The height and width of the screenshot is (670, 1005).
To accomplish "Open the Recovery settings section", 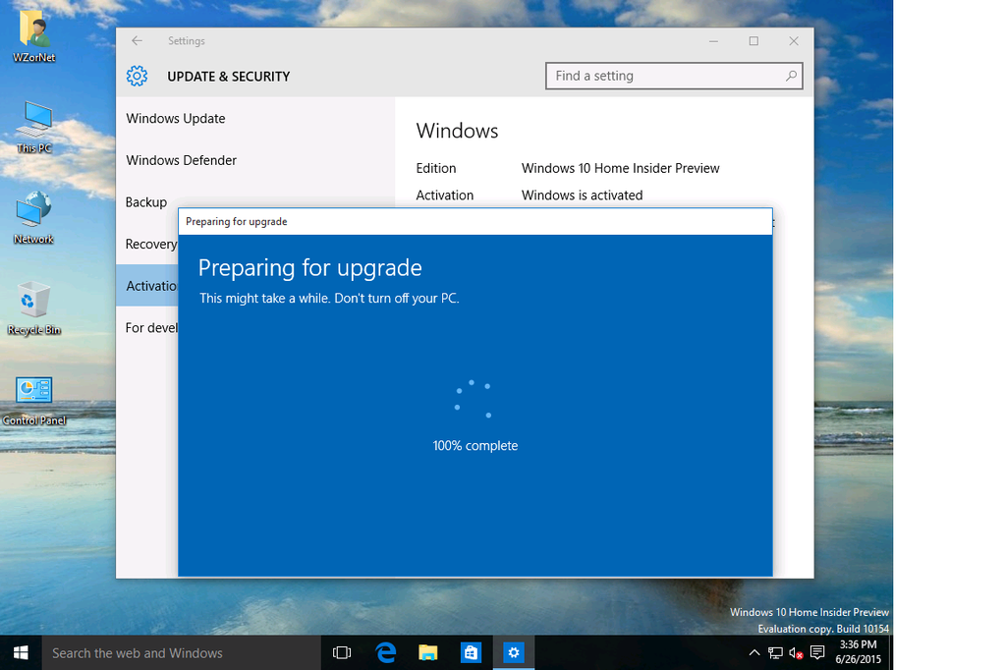I will [x=151, y=245].
